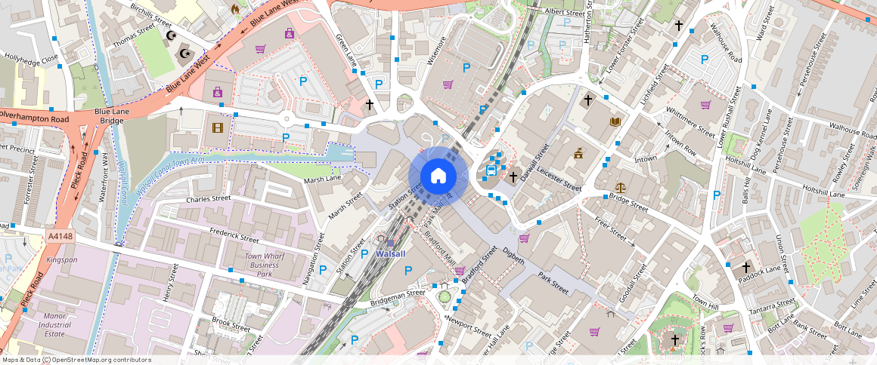Screen dimensions: 877x365
Task: Select the museum icon near Darwall Street
Action: point(578,153)
